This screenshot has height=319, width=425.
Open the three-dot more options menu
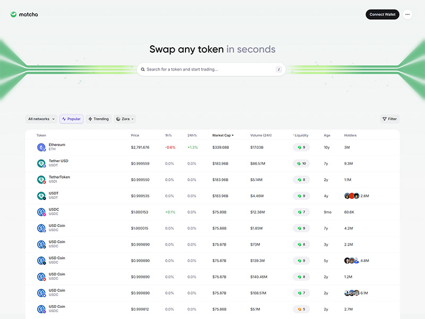[407, 14]
